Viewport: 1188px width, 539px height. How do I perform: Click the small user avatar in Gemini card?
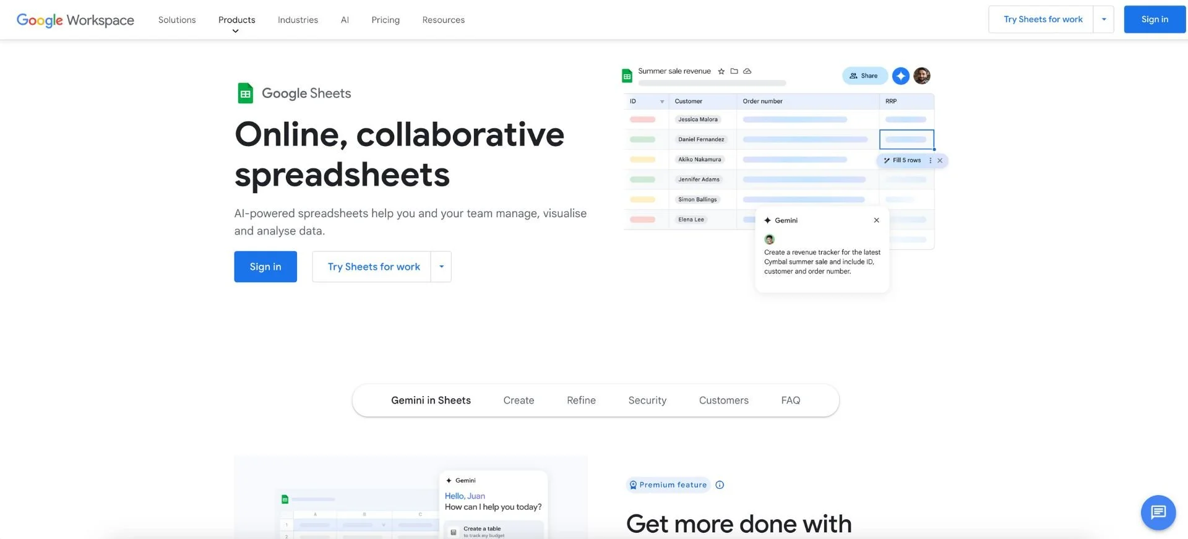point(769,239)
